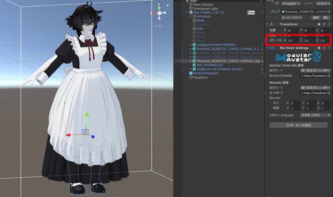Click the Transform component help icon
333x197 pixels.
click(319, 24)
